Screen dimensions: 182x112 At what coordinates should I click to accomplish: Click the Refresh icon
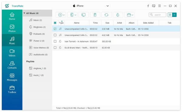[106, 15]
